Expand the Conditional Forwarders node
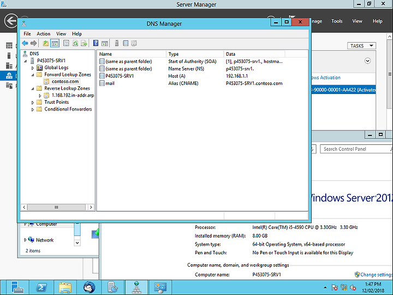Viewport: 393px width, 295px height. (33, 110)
